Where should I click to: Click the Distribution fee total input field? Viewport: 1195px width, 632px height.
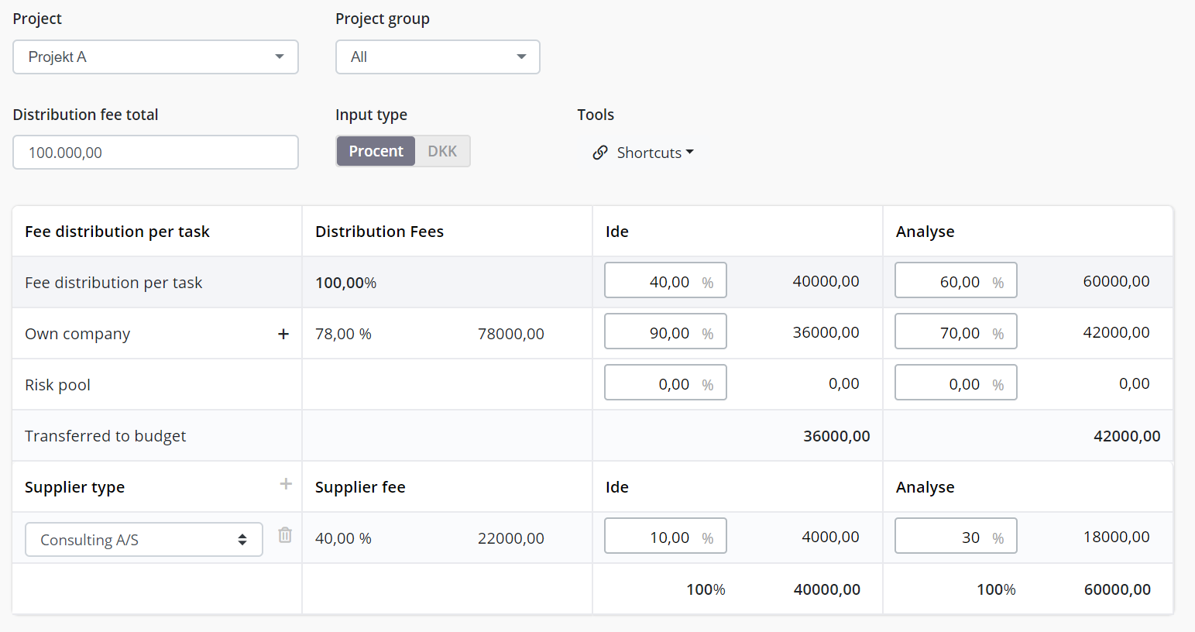pyautogui.click(x=155, y=152)
